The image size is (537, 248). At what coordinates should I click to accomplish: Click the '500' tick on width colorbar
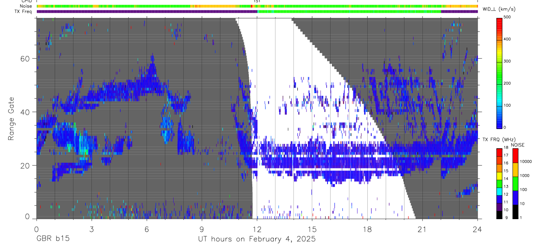[x=508, y=17]
